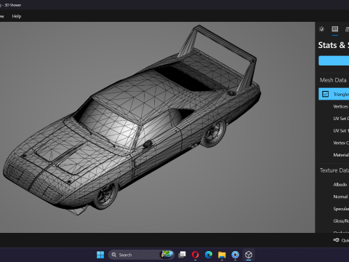Viewport: 349px width, 262px height.
Task: Open the blue circular app in taskbar
Action: 235,255
